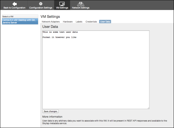Screen dimensions: 174x128
Task: Place cursor in 'Format it however' line
Action: coord(59,37)
